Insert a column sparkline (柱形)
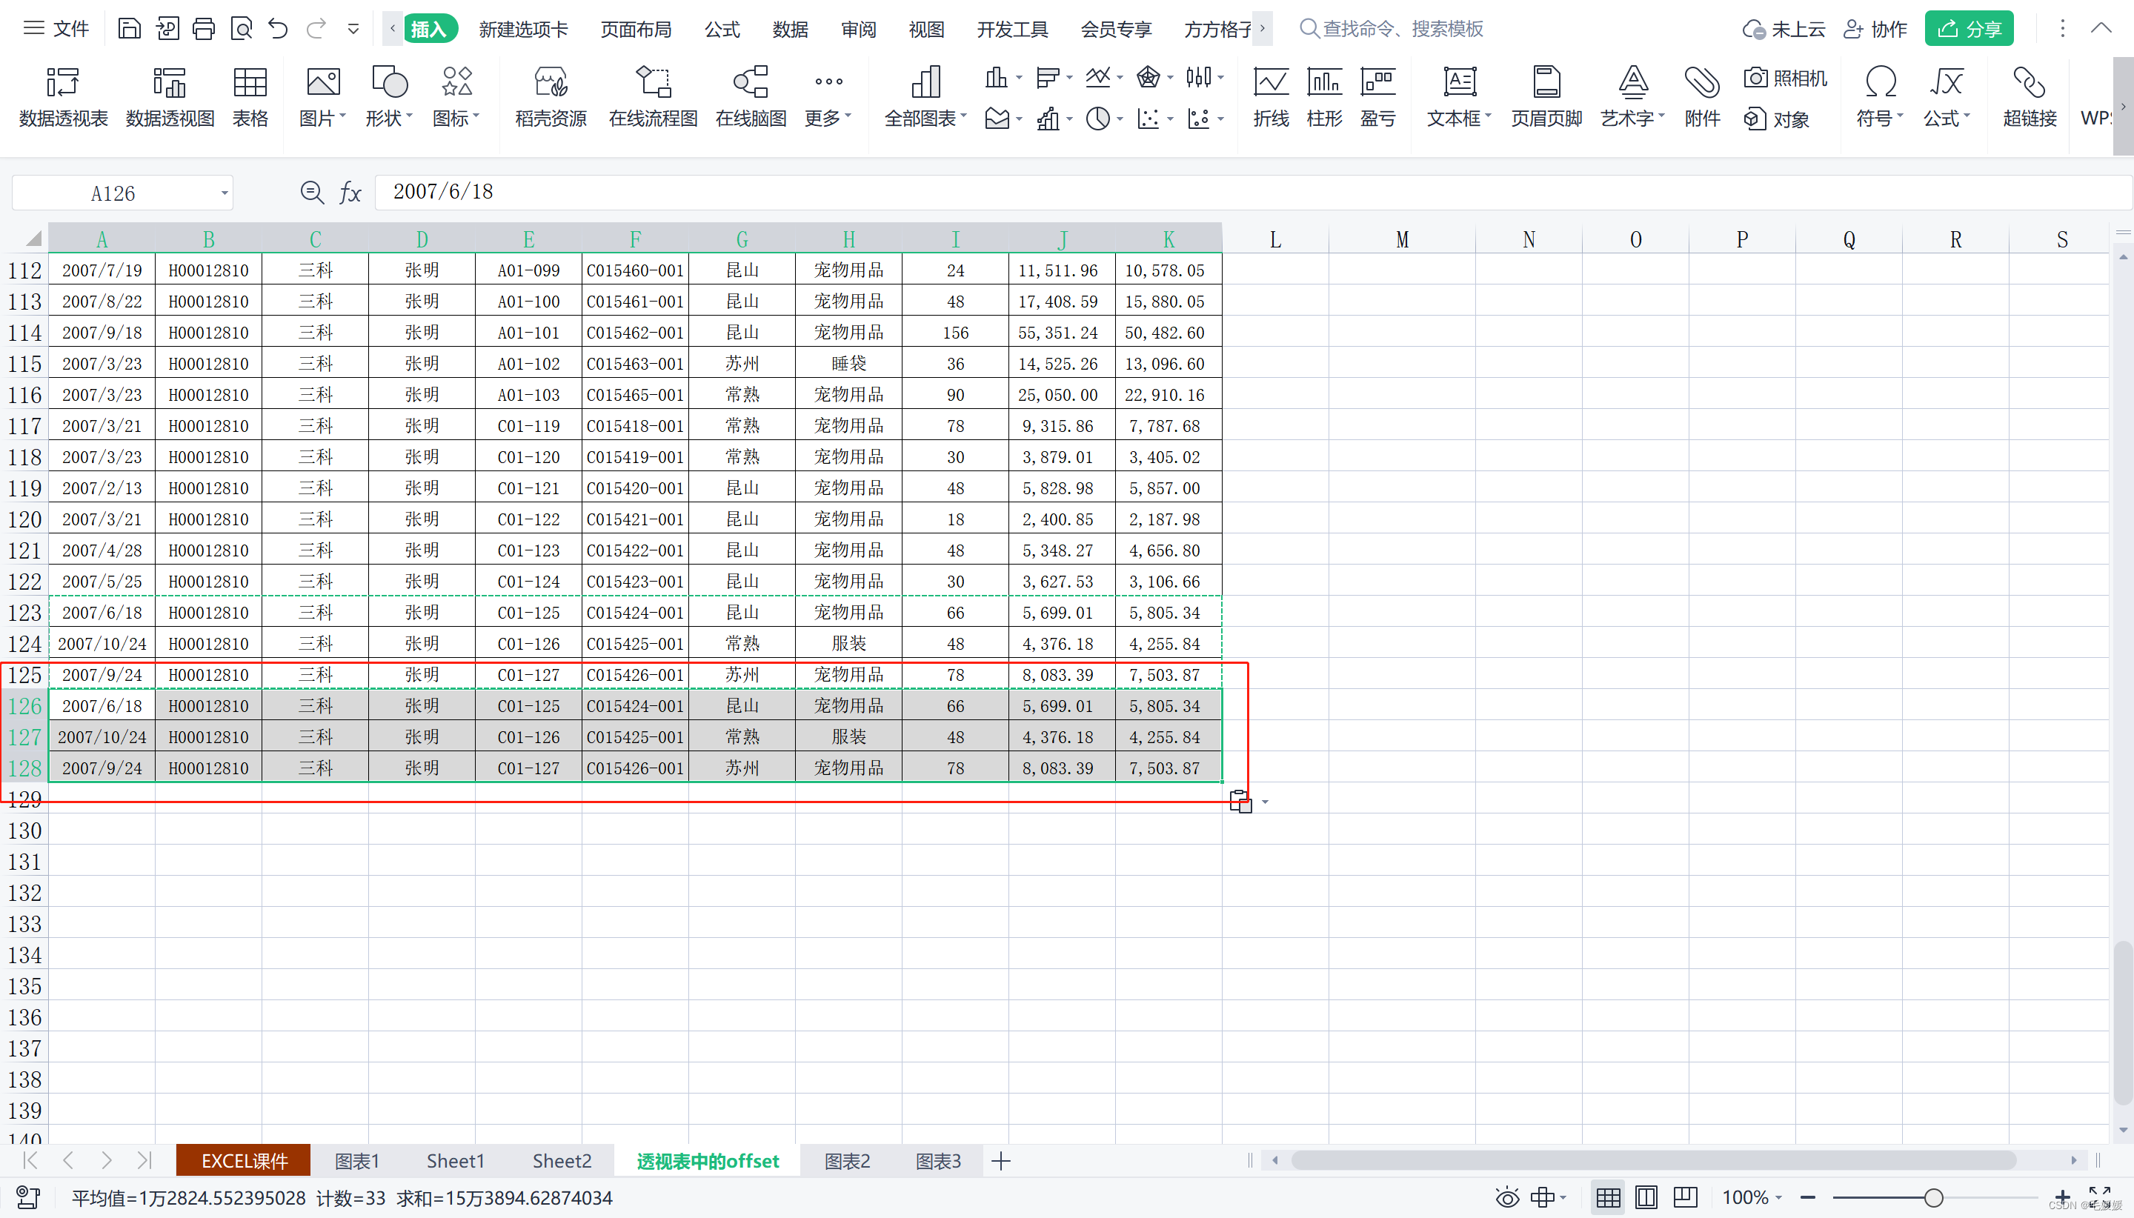 point(1324,97)
